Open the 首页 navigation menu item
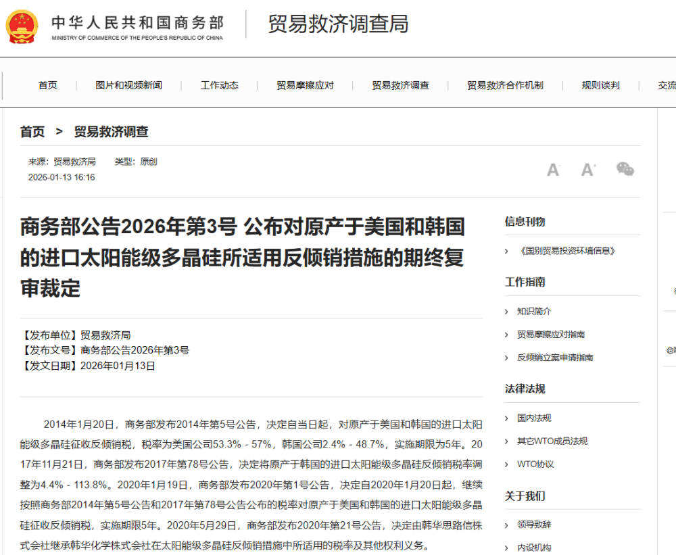The height and width of the screenshot is (555, 676). coord(48,85)
